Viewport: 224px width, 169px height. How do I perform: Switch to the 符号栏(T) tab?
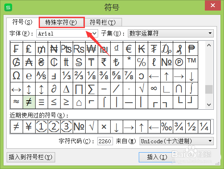coord(103,22)
